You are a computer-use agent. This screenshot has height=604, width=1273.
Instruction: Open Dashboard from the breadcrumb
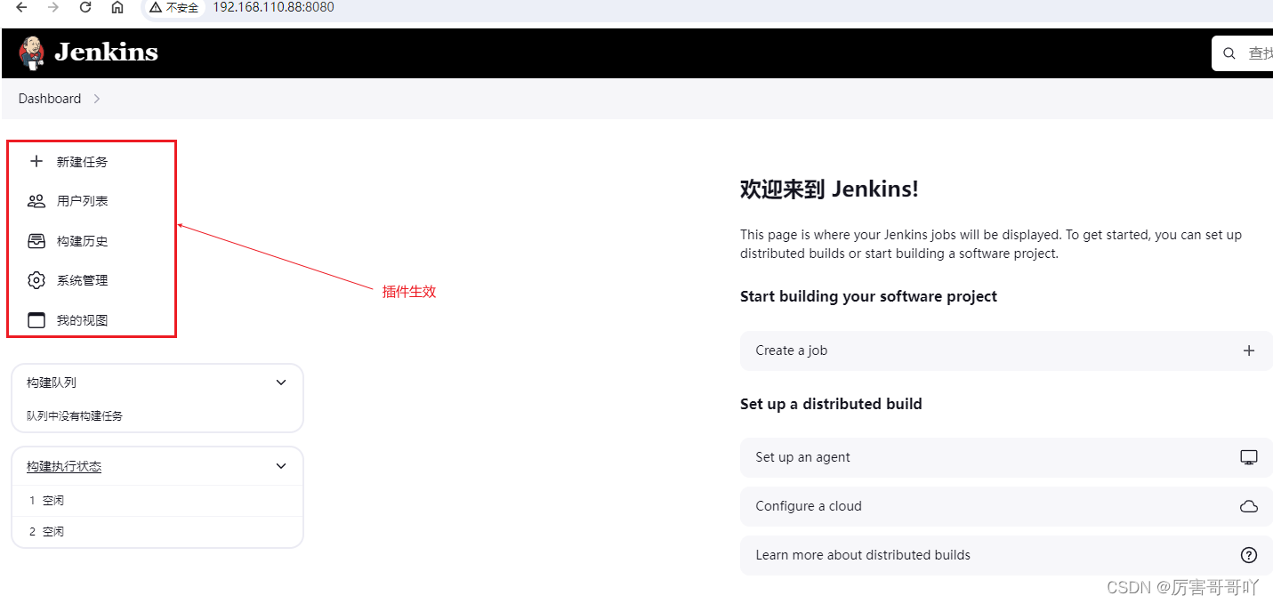pos(49,98)
